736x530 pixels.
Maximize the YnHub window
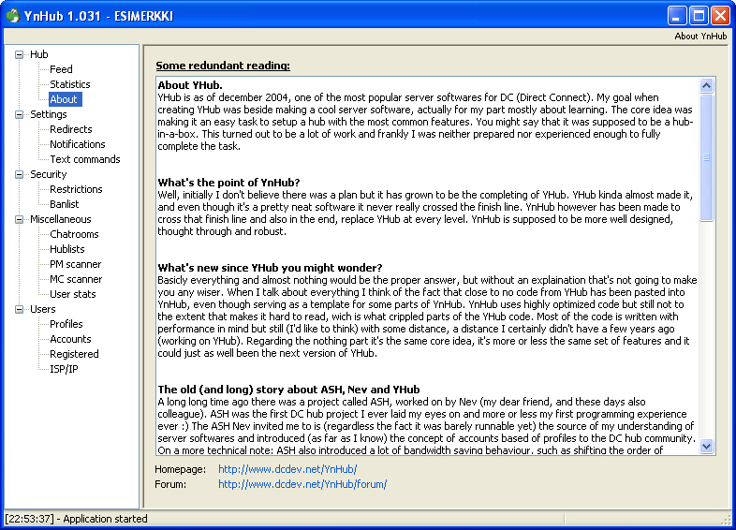click(x=699, y=16)
